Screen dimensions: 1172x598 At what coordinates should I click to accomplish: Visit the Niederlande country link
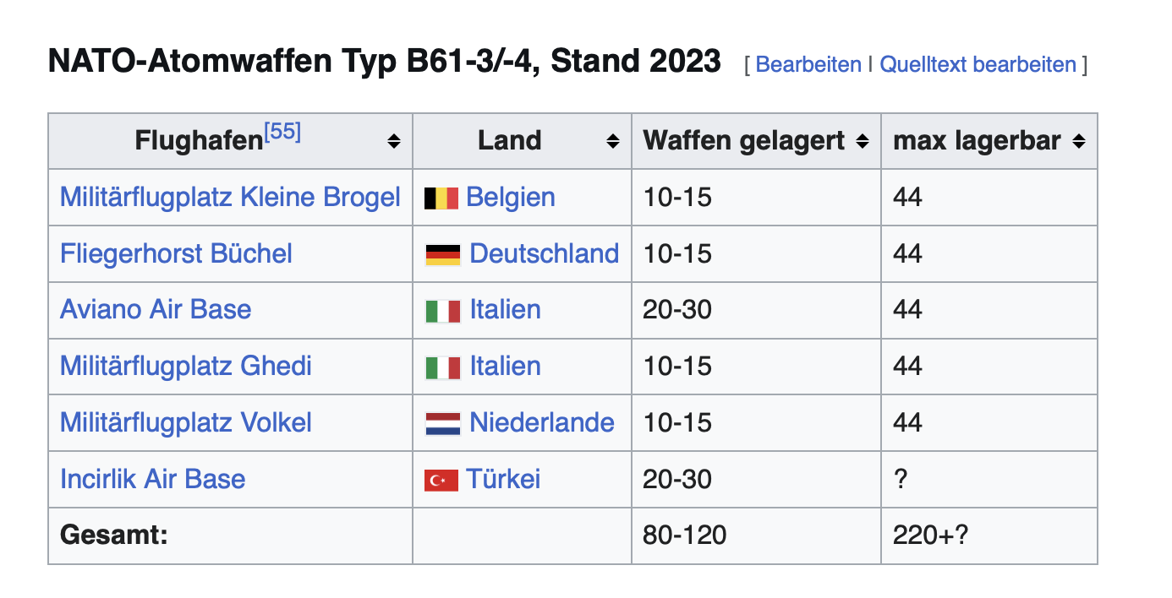542,422
